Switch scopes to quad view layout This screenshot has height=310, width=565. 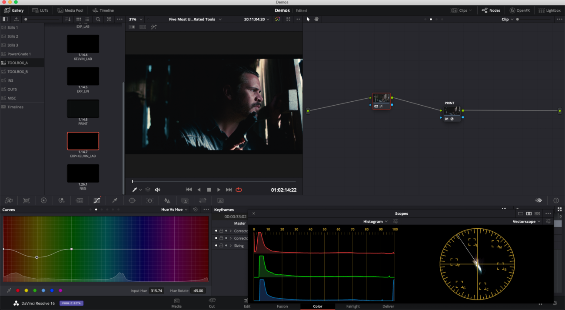click(537, 213)
